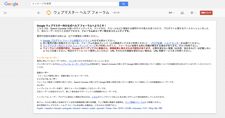This screenshot has height=118, width=225.
Task: Select the italiano language link
Action: point(85,108)
